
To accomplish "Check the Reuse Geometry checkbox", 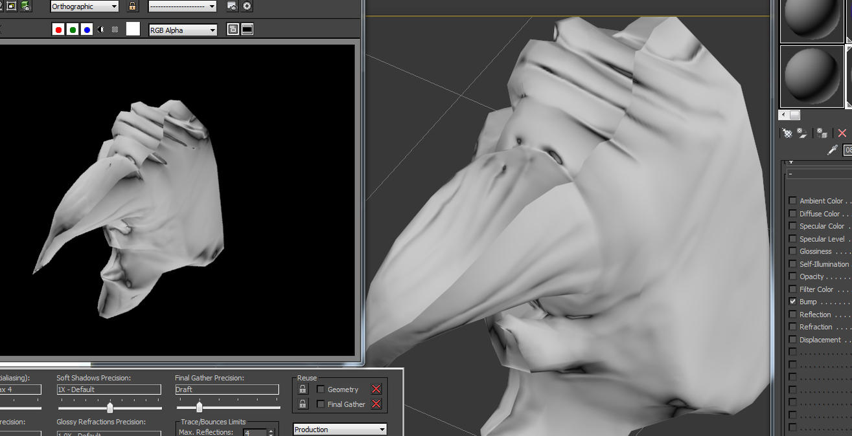I will (x=321, y=389).
